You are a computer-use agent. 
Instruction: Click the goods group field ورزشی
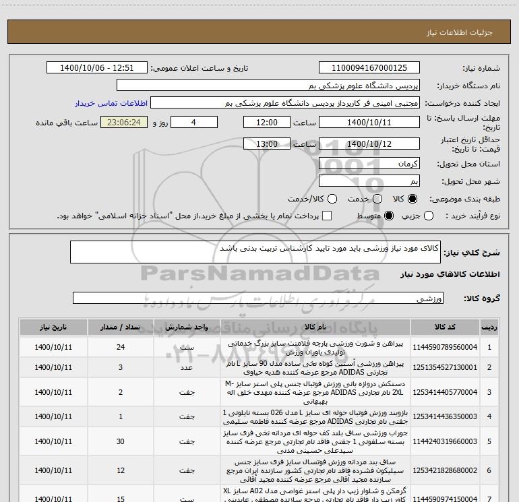tap(258, 298)
